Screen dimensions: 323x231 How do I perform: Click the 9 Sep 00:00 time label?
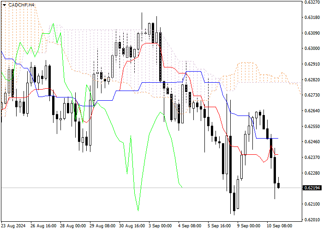click(x=249, y=226)
